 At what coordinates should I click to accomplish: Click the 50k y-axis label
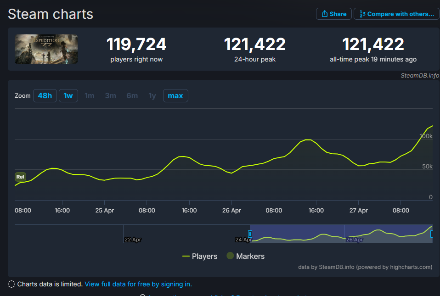click(427, 166)
